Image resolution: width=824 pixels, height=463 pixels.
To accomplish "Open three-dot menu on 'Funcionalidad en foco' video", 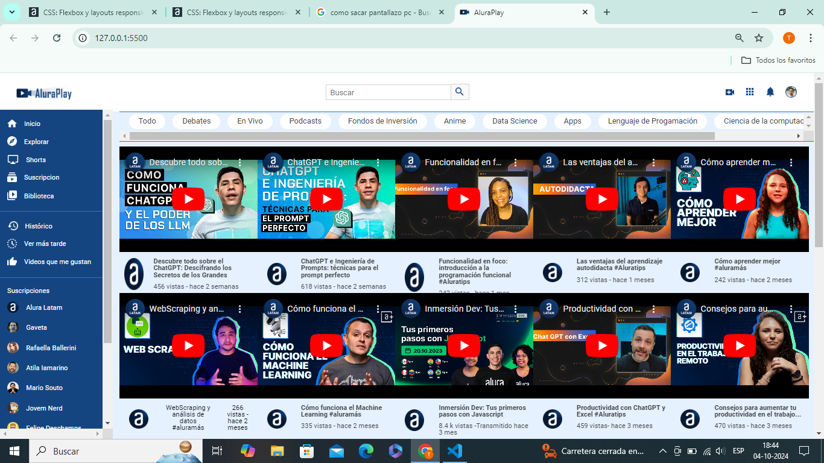I will point(515,163).
